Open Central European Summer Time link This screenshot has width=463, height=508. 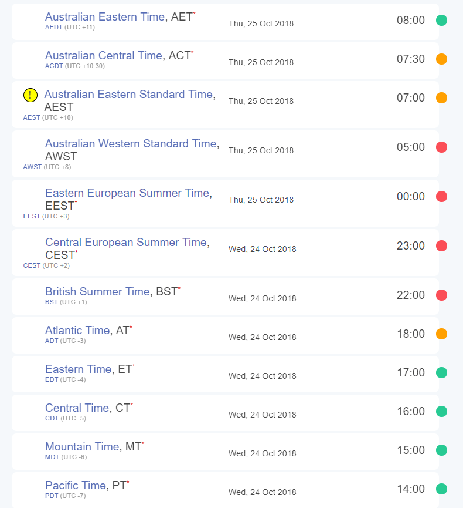click(x=126, y=242)
